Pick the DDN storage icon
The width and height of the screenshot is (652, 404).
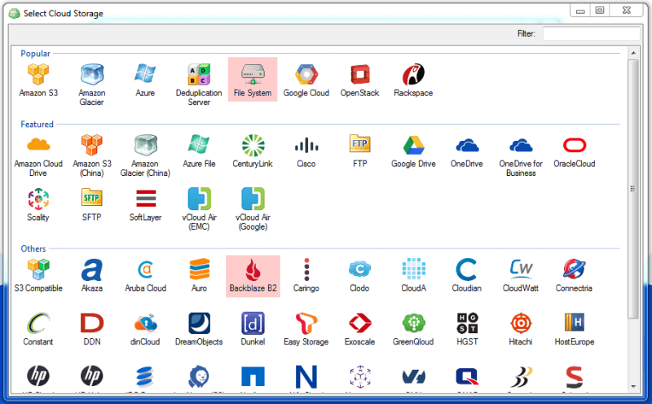click(91, 329)
